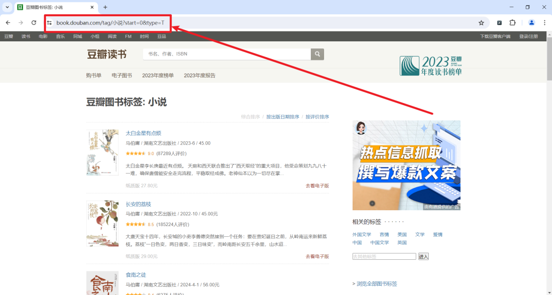Viewport: 552px width, 295px height.
Task: Click the browser forward arrow
Action: pyautogui.click(x=21, y=23)
